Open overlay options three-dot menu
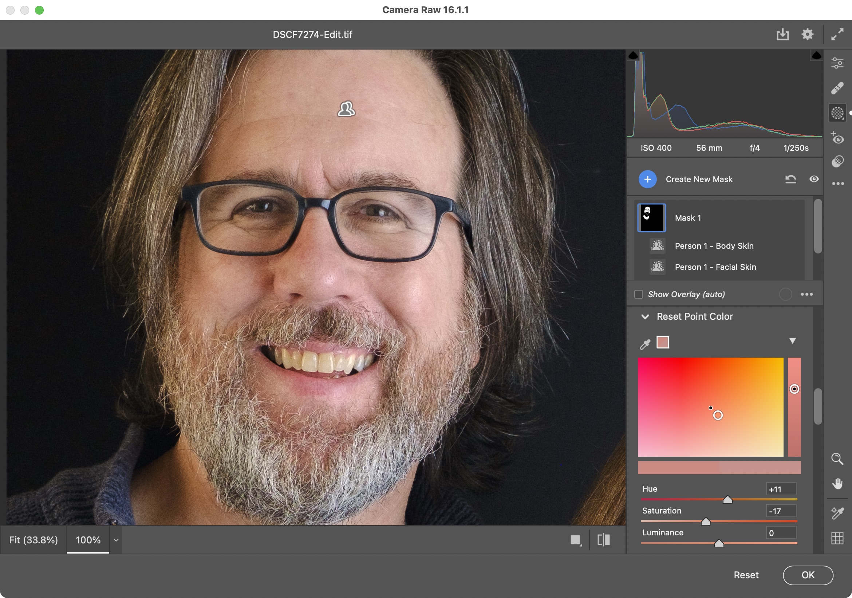This screenshot has width=852, height=598. click(807, 294)
